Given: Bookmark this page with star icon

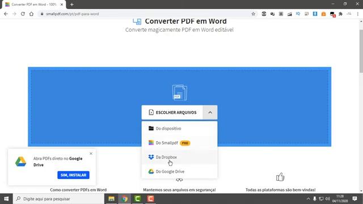Looking at the screenshot, I should tap(254, 14).
